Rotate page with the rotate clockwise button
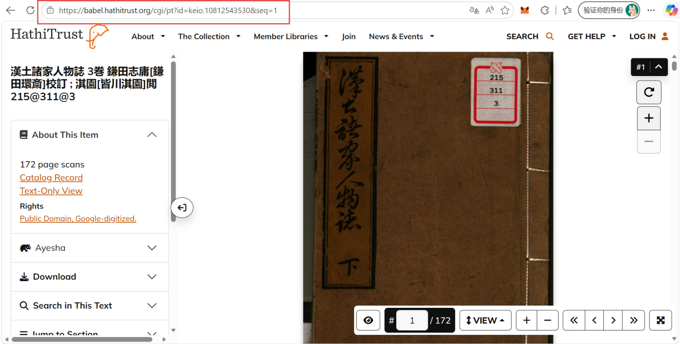Image resolution: width=680 pixels, height=344 pixels. pos(649,92)
